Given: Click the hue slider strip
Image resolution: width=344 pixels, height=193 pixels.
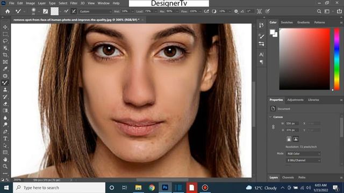Looking at the screenshot, I should [337, 59].
